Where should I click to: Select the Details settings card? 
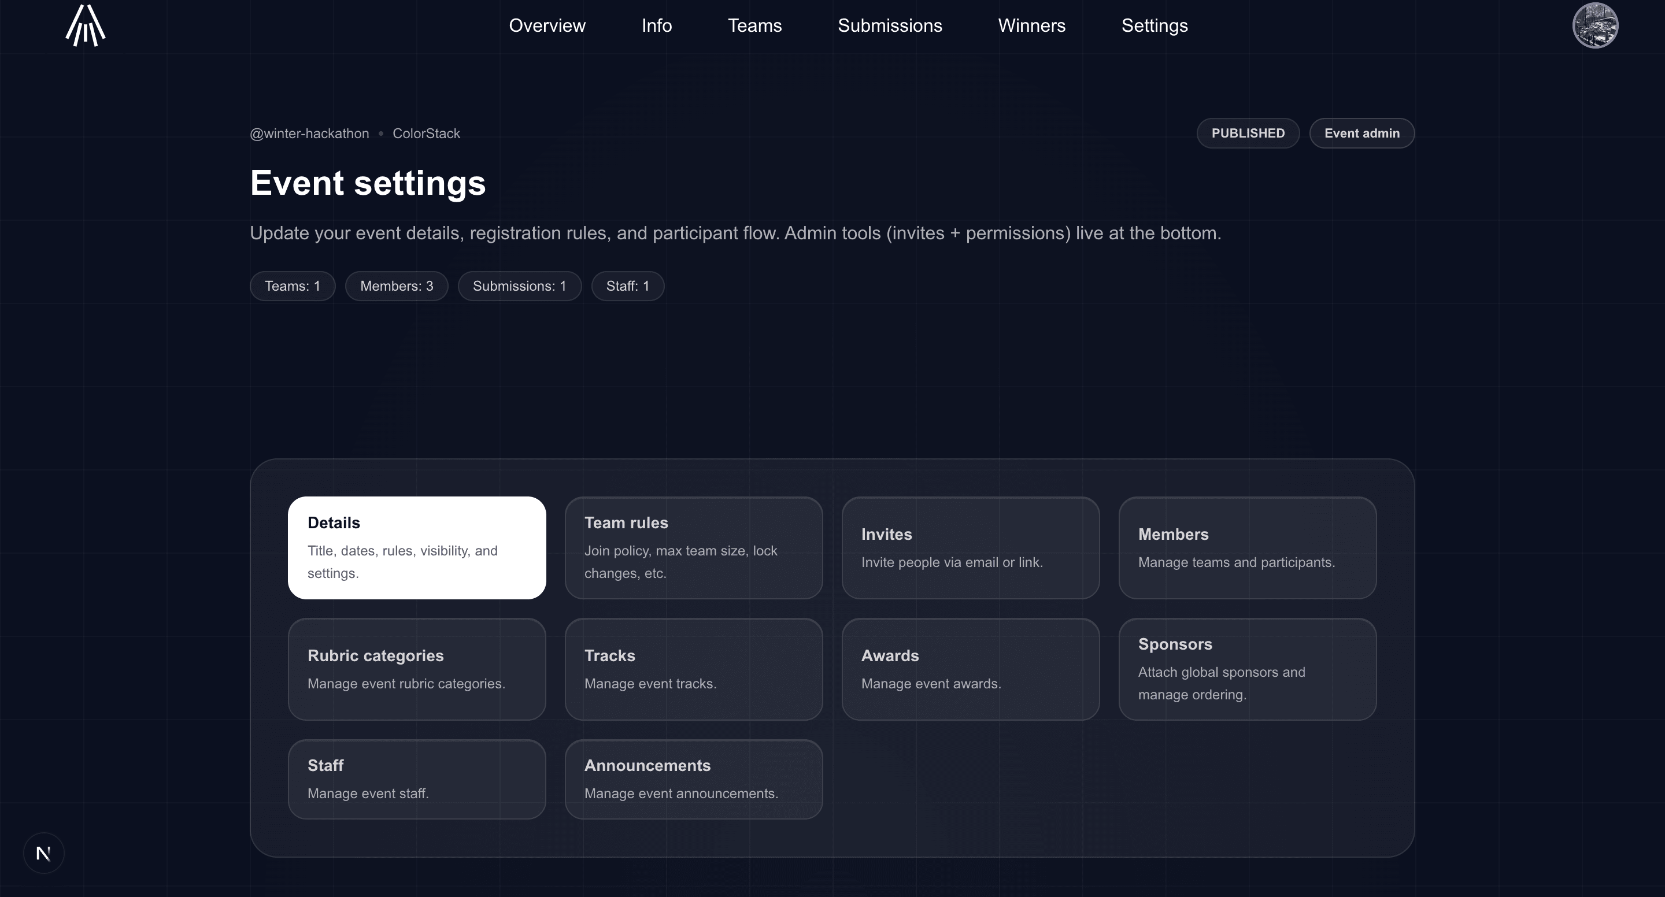click(x=416, y=547)
